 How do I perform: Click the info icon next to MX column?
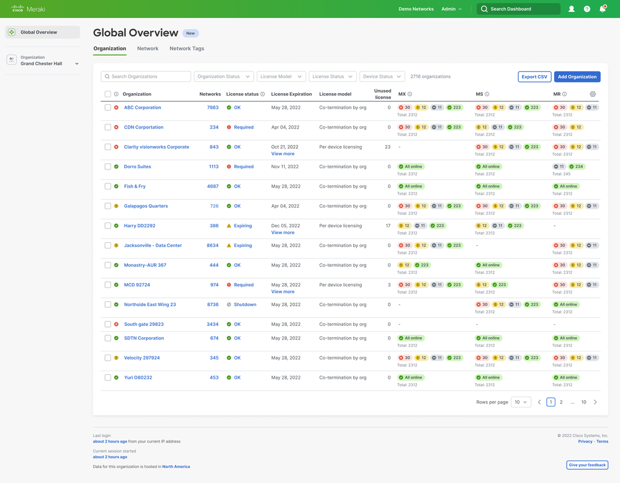coord(410,94)
